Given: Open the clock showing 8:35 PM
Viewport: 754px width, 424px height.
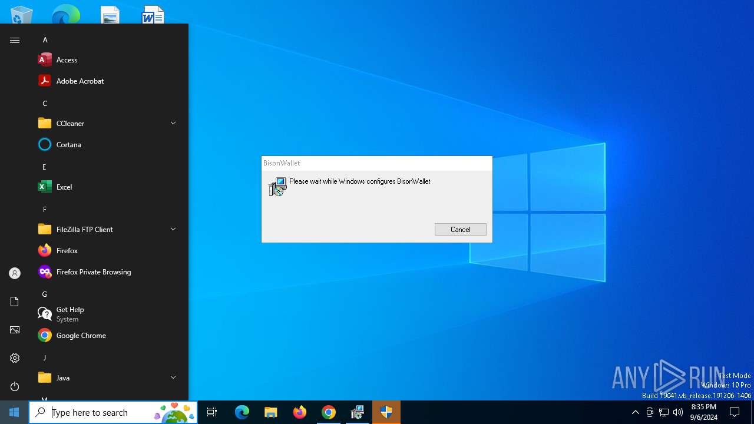Looking at the screenshot, I should pos(704,412).
